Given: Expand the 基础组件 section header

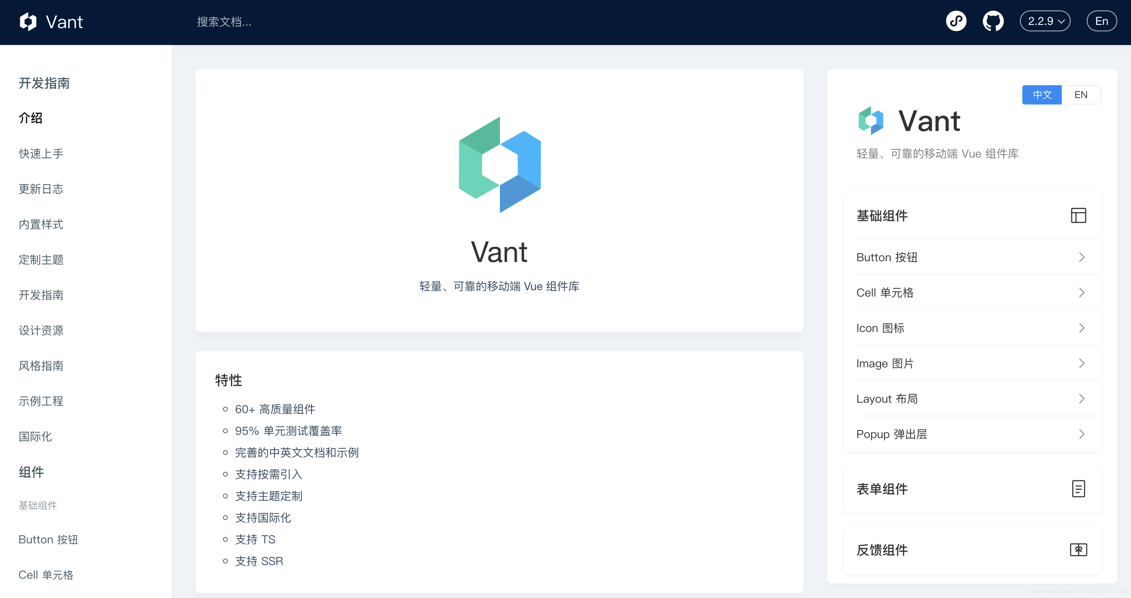Looking at the screenshot, I should [x=972, y=215].
